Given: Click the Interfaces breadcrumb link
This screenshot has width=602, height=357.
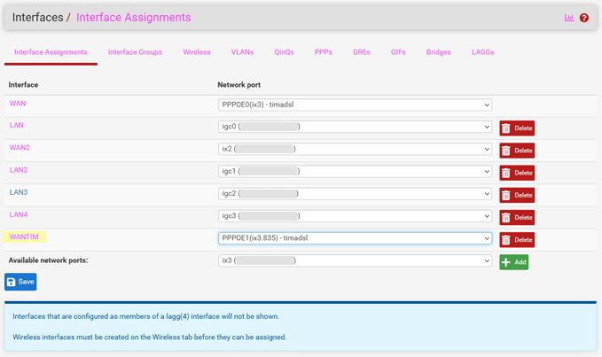Looking at the screenshot, I should (36, 17).
